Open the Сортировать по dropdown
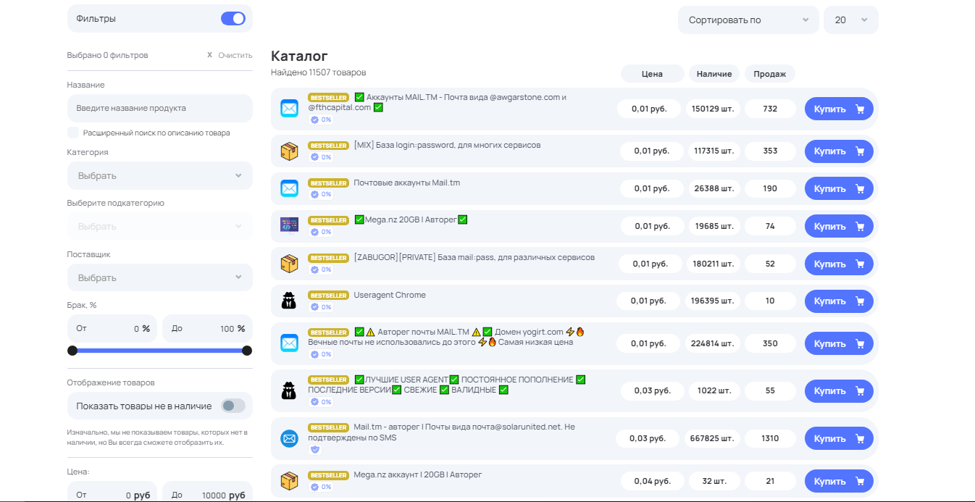Image resolution: width=975 pixels, height=502 pixels. [748, 20]
